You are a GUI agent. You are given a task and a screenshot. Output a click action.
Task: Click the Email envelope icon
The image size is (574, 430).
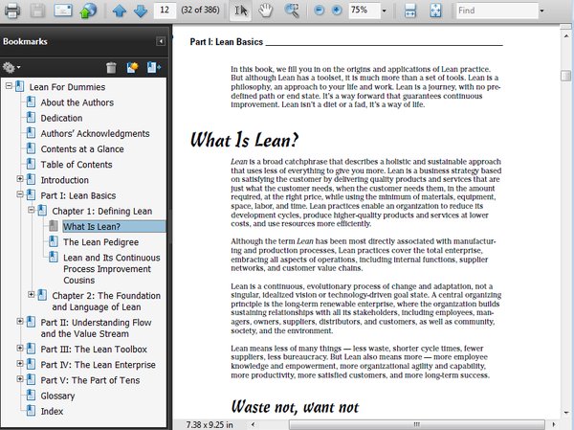(63, 11)
